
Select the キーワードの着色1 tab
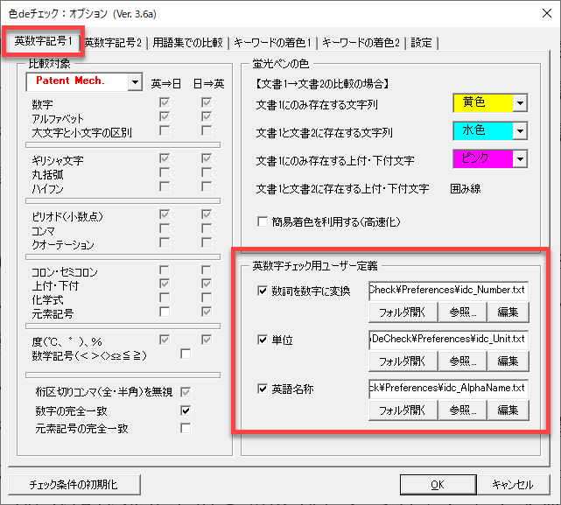(x=274, y=42)
